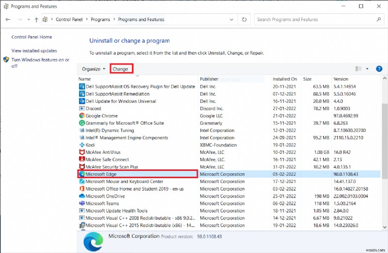The image size is (388, 253).
Task: Select Microsoft Visual C++ 2008 Redistributable row
Action: pyautogui.click(x=229, y=218)
